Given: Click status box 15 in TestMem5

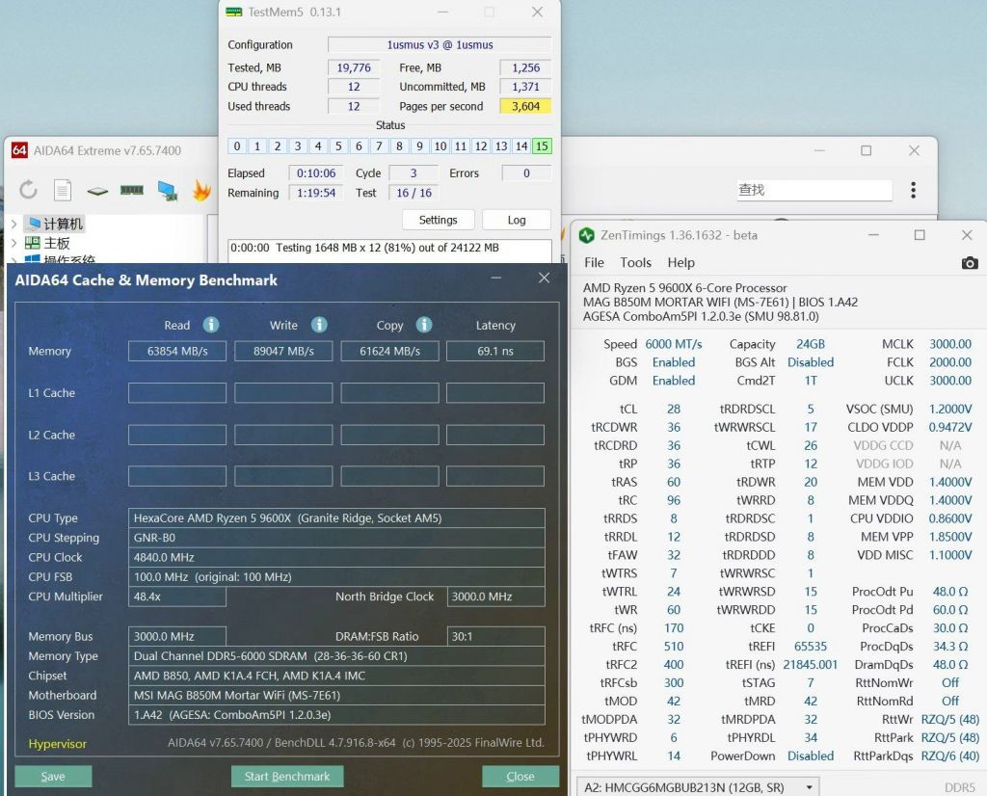Looking at the screenshot, I should 542,146.
